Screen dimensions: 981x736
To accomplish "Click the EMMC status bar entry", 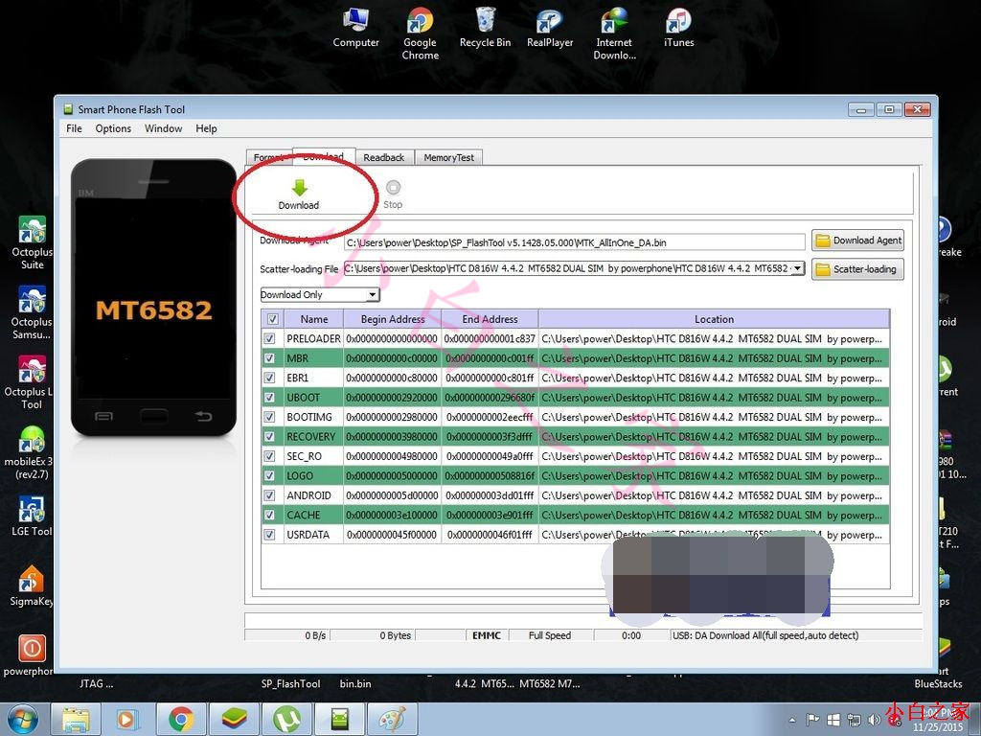I will [487, 635].
